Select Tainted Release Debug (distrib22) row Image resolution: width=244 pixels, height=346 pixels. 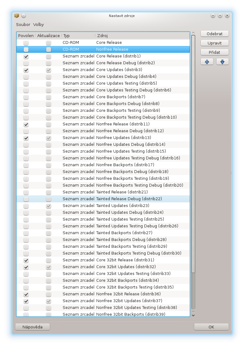coord(103,199)
